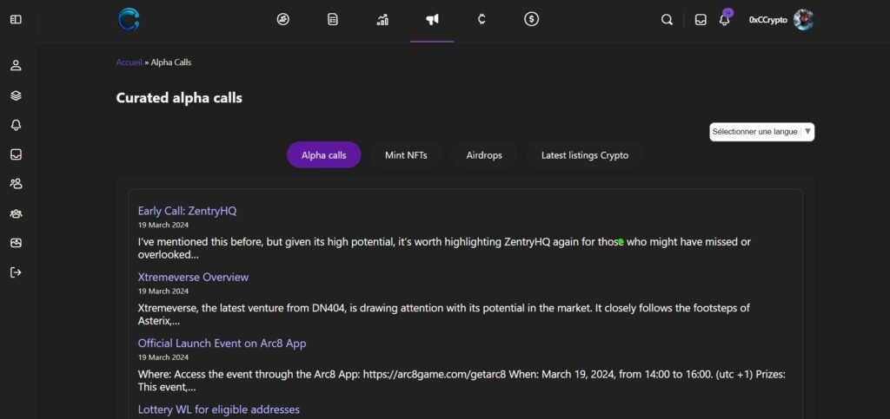Open the 0xCCrypto user avatar menu
This screenshot has height=419, width=890.
803,20
